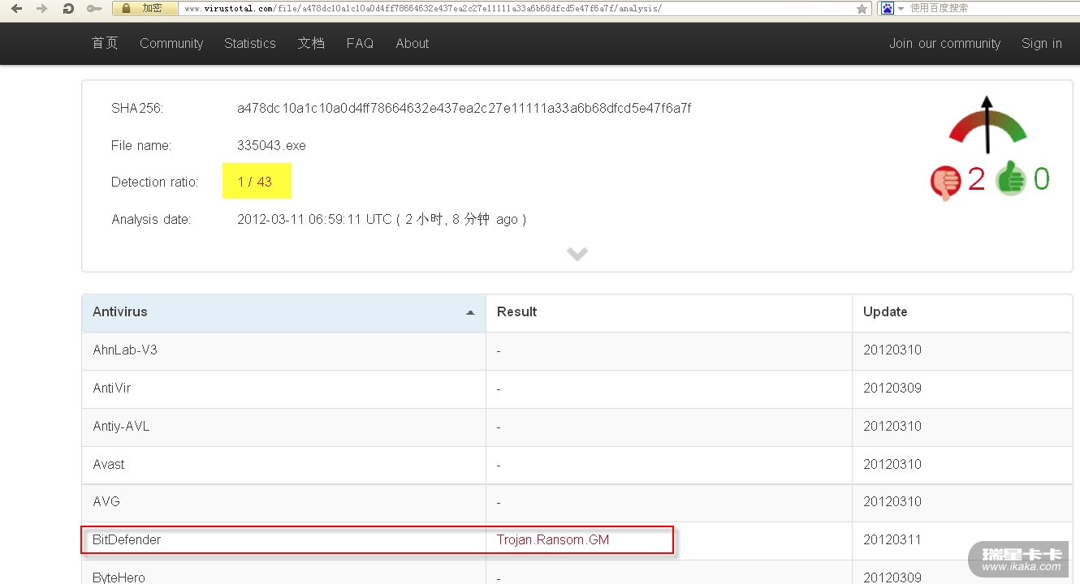Vote harmless with the green thumbs-up icon
The width and height of the screenshot is (1080, 584).
point(1012,178)
